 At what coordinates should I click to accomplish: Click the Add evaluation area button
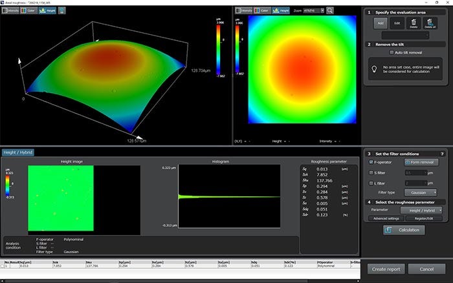click(379, 23)
